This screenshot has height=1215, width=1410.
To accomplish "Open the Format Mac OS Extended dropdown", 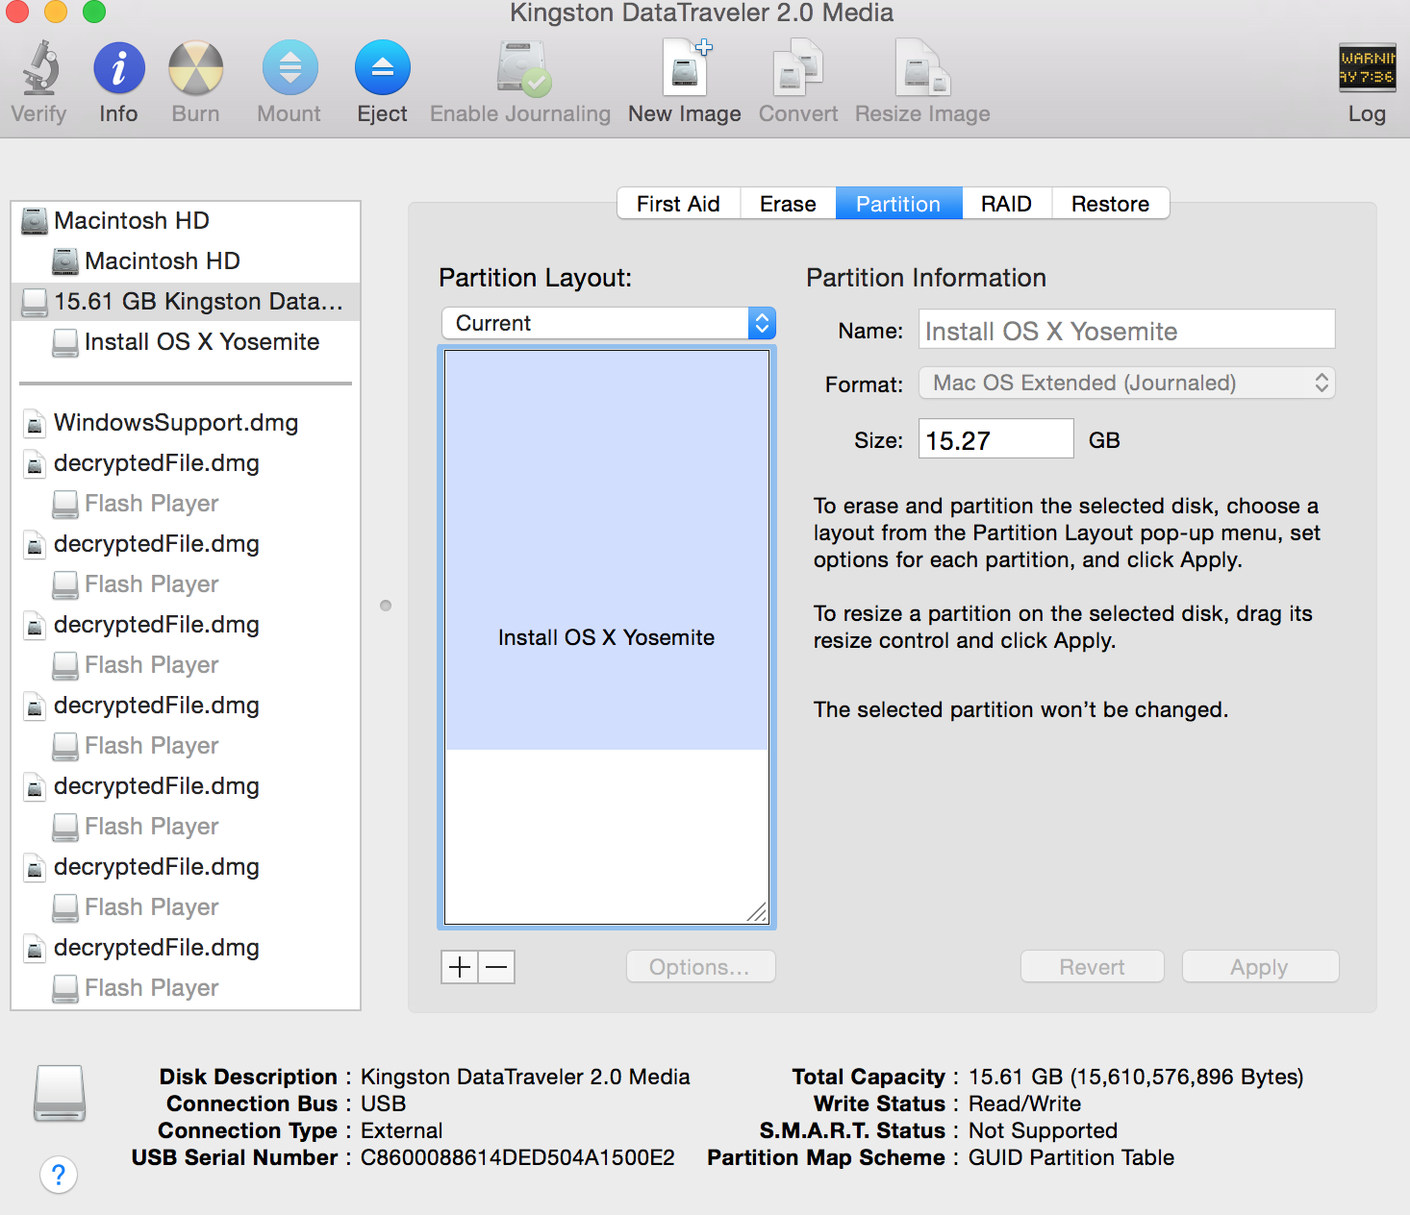I will coord(1126,383).
